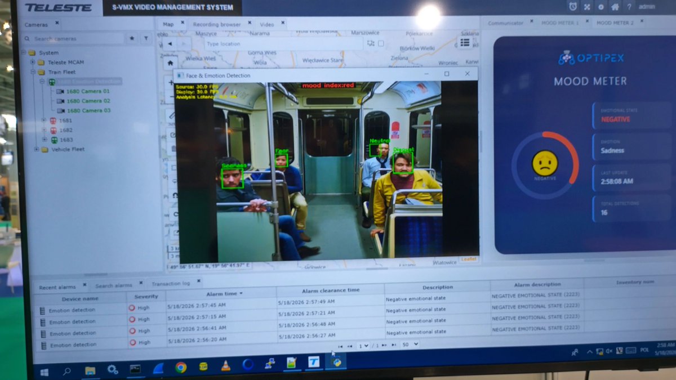Expand the Teleste MCAM folder
676x380 pixels.
pyautogui.click(x=33, y=62)
